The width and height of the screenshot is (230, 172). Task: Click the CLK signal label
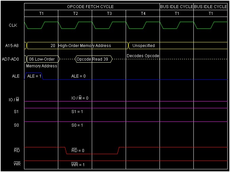point(13,25)
